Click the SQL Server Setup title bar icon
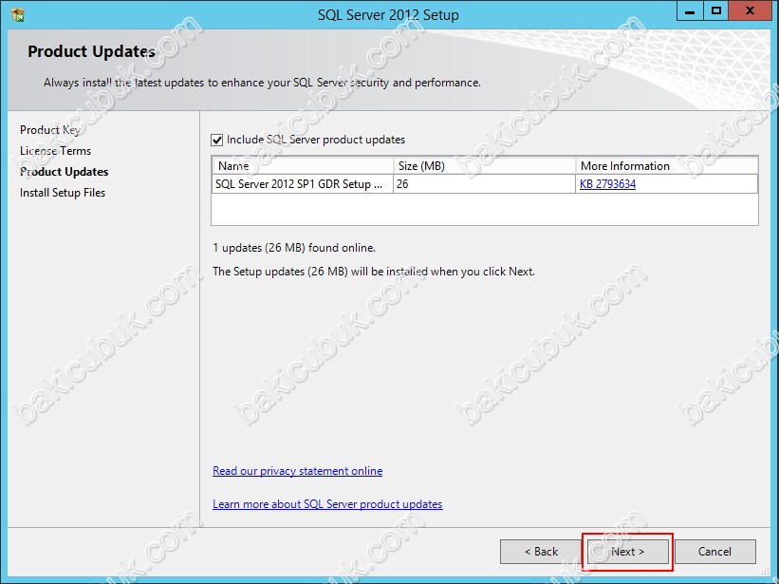Image resolution: width=779 pixels, height=584 pixels. pos(18,15)
